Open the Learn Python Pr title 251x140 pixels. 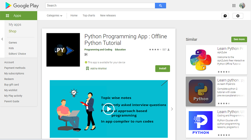[230, 48]
